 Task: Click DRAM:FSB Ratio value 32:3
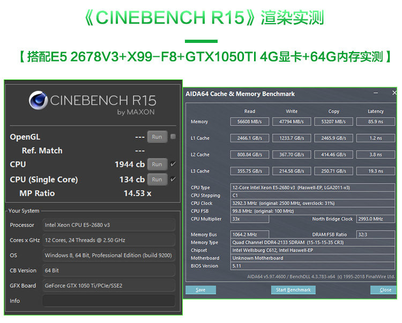[376, 234]
